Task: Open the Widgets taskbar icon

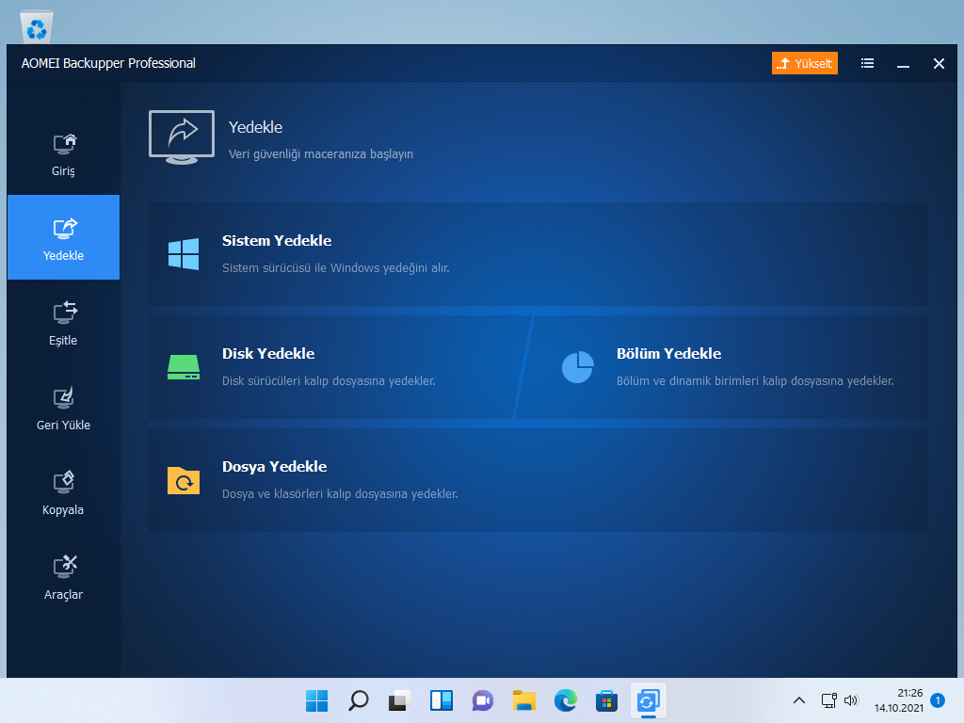Action: (442, 700)
